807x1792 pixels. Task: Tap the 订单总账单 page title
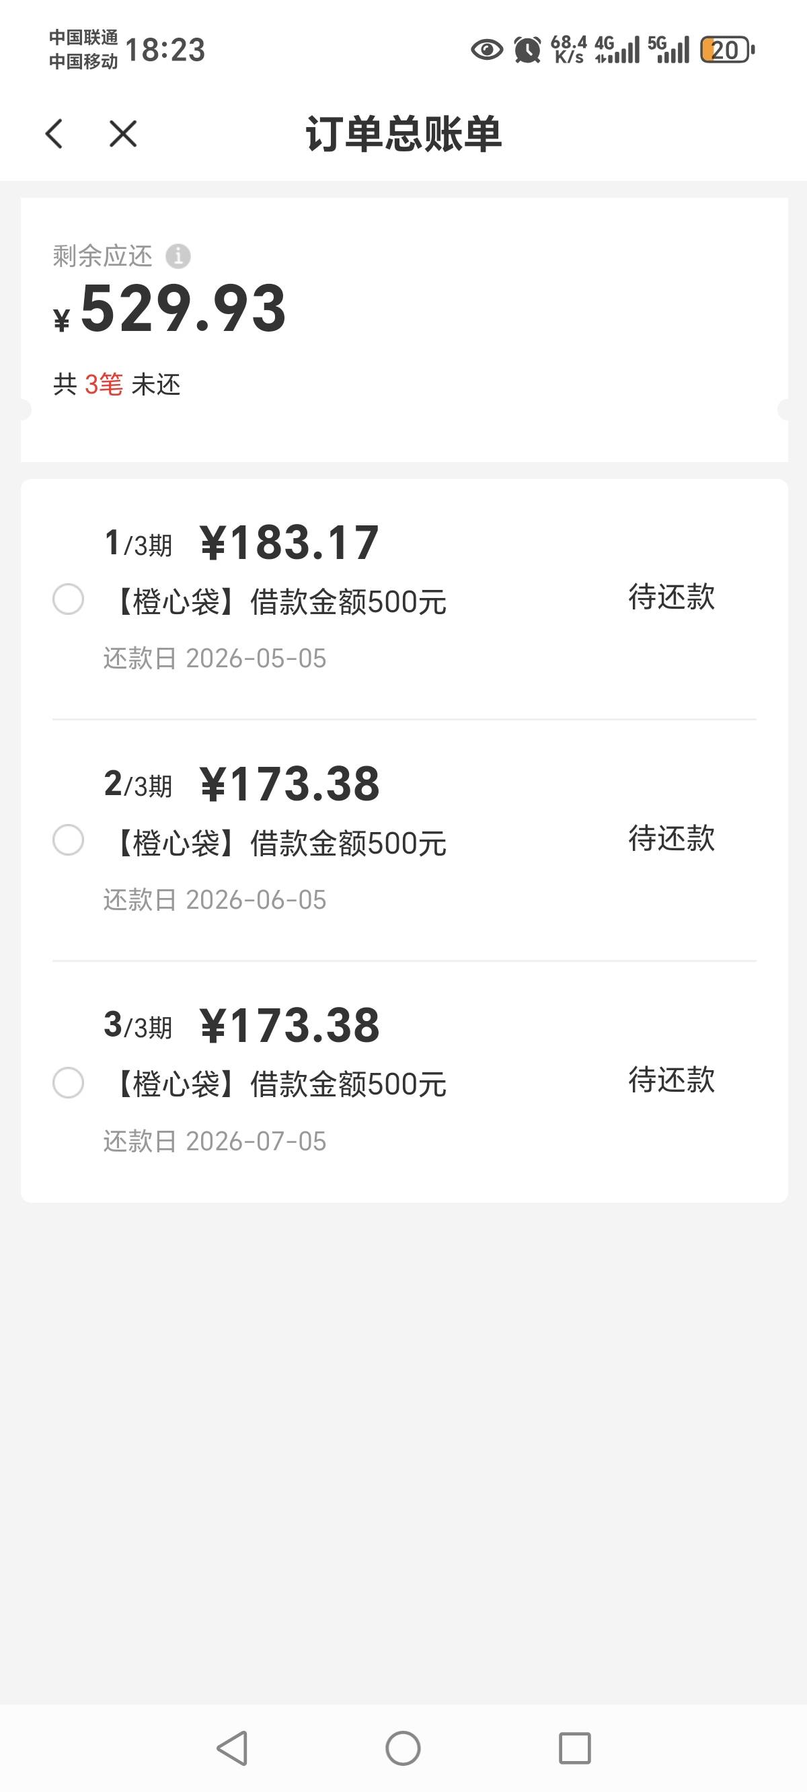tap(403, 134)
